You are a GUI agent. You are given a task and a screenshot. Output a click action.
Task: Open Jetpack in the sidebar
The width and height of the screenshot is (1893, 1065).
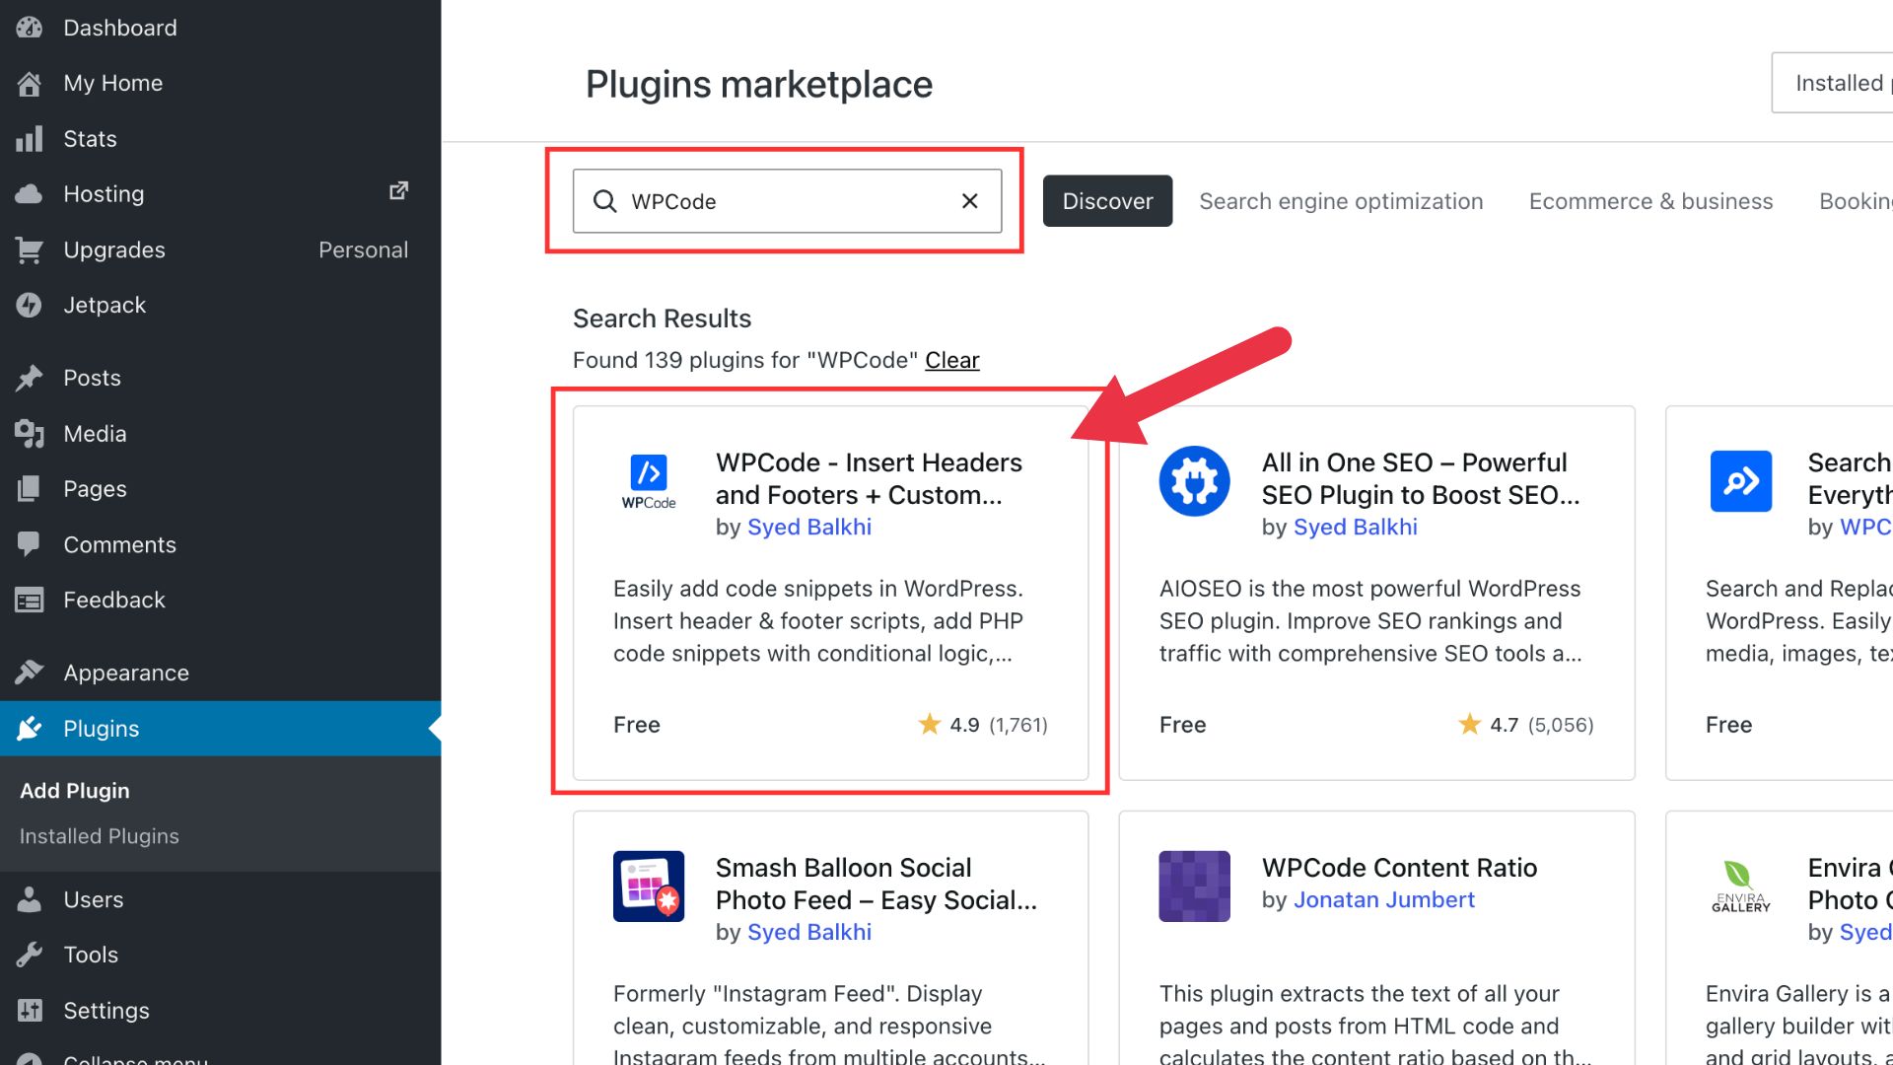(x=220, y=306)
